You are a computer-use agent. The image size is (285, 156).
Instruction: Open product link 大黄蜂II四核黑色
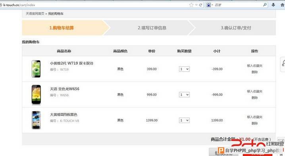[x=64, y=115]
